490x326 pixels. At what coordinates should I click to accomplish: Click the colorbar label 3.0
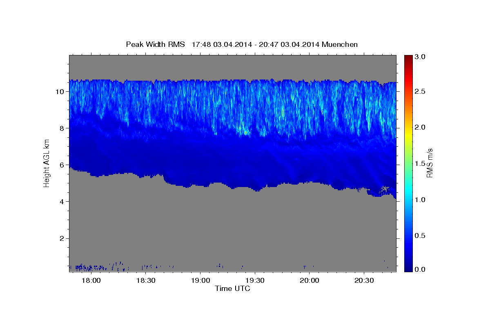420,57
